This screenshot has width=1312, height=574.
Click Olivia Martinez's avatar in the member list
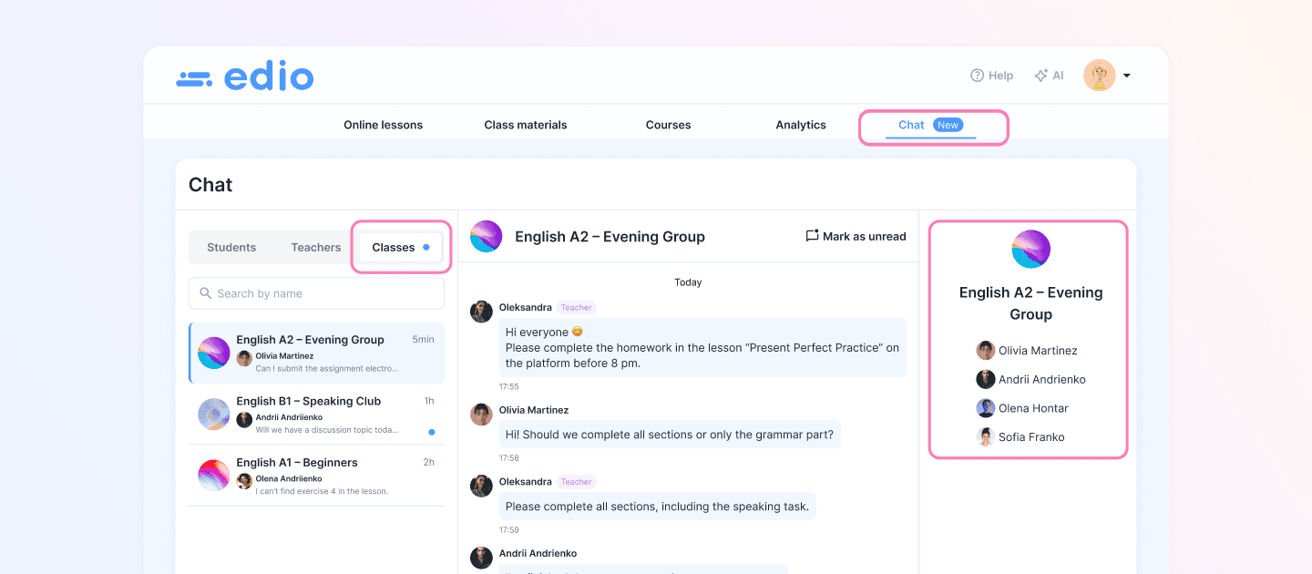(x=985, y=350)
